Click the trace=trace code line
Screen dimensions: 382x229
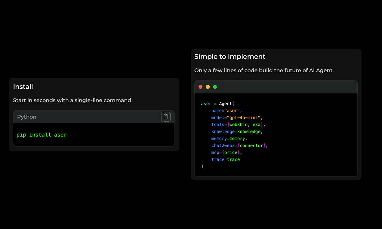(x=226, y=159)
